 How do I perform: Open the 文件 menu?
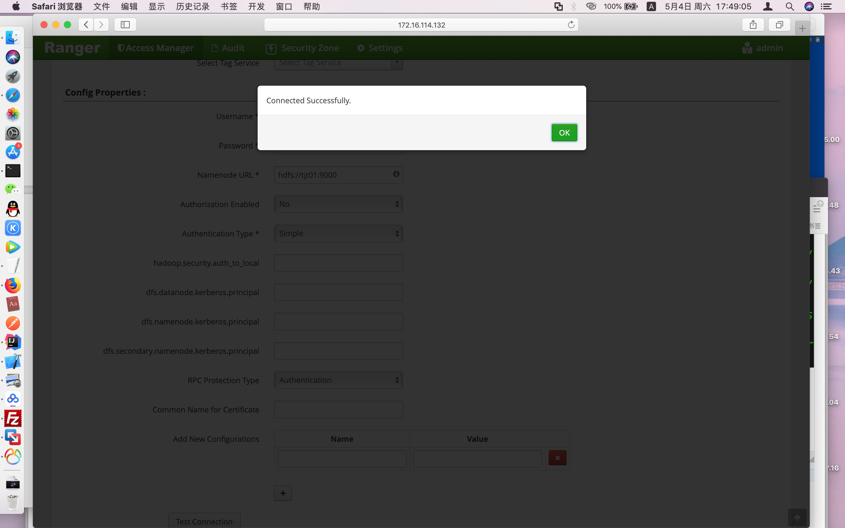(x=102, y=6)
